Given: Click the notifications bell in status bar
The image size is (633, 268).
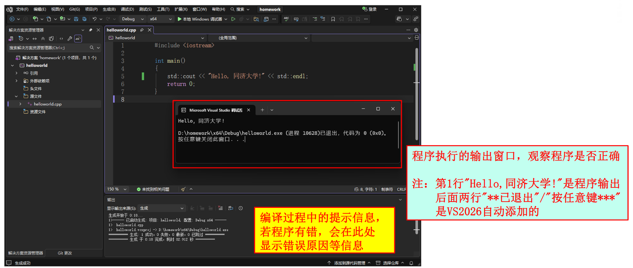Looking at the screenshot, I should pos(411,263).
